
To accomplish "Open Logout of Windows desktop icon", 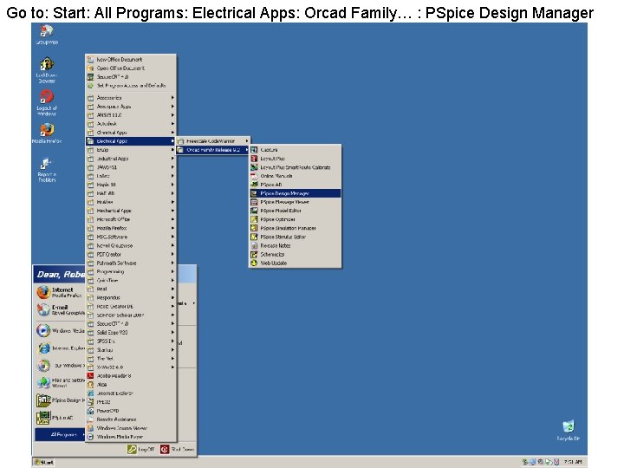I will (x=47, y=102).
